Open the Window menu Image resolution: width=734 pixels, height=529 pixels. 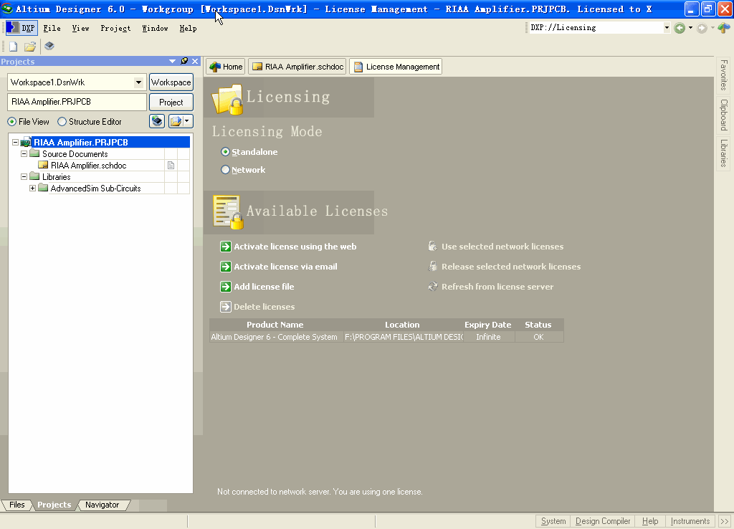click(155, 28)
